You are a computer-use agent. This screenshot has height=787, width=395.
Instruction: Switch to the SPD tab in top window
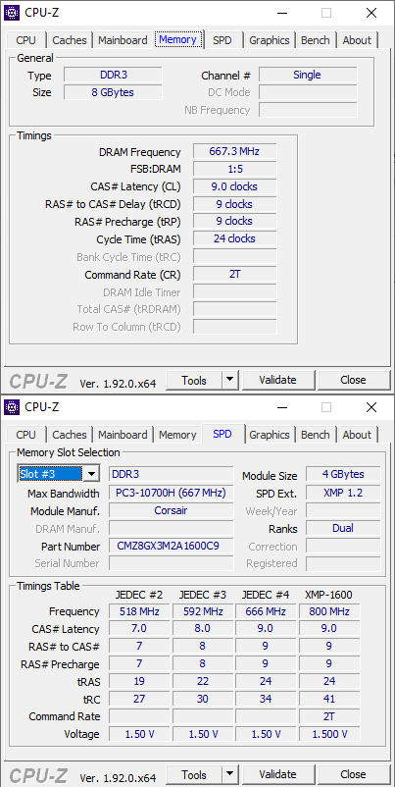(x=222, y=40)
